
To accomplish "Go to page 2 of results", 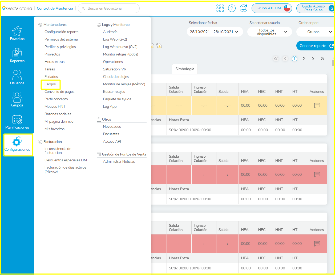I will [x=304, y=59].
